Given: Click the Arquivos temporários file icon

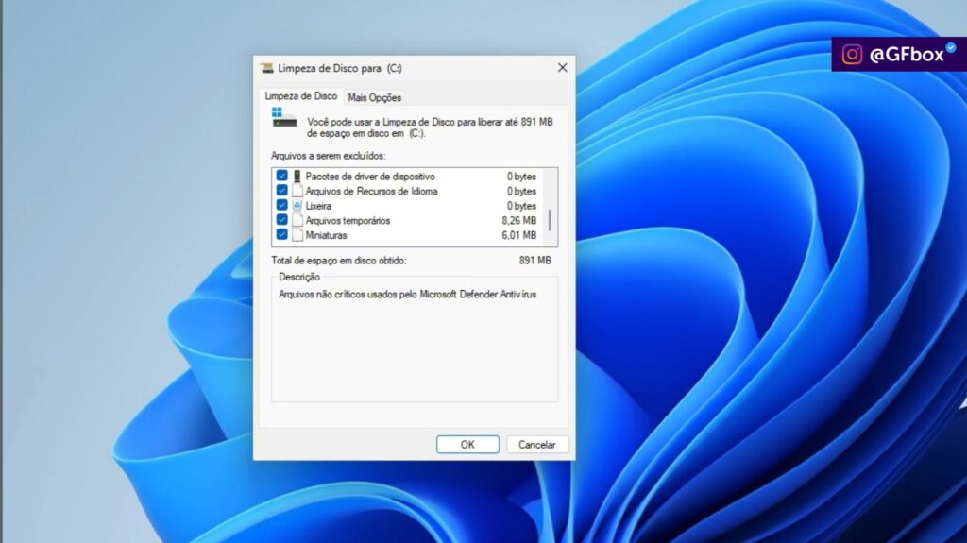Looking at the screenshot, I should [x=297, y=220].
